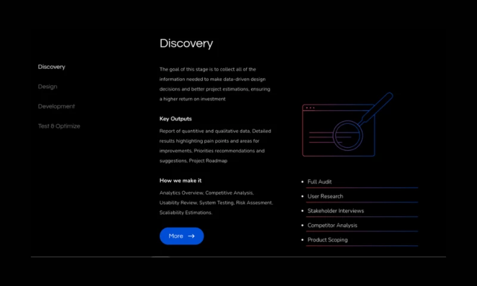Click the arrow icon inside the More button
This screenshot has width=477, height=286.
191,236
